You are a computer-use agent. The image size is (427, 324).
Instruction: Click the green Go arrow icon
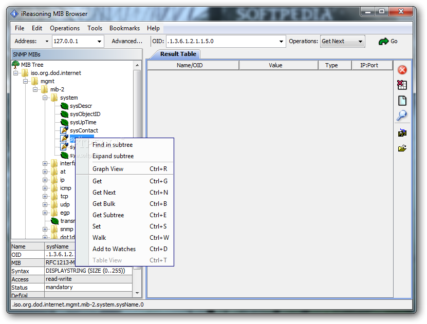point(383,42)
